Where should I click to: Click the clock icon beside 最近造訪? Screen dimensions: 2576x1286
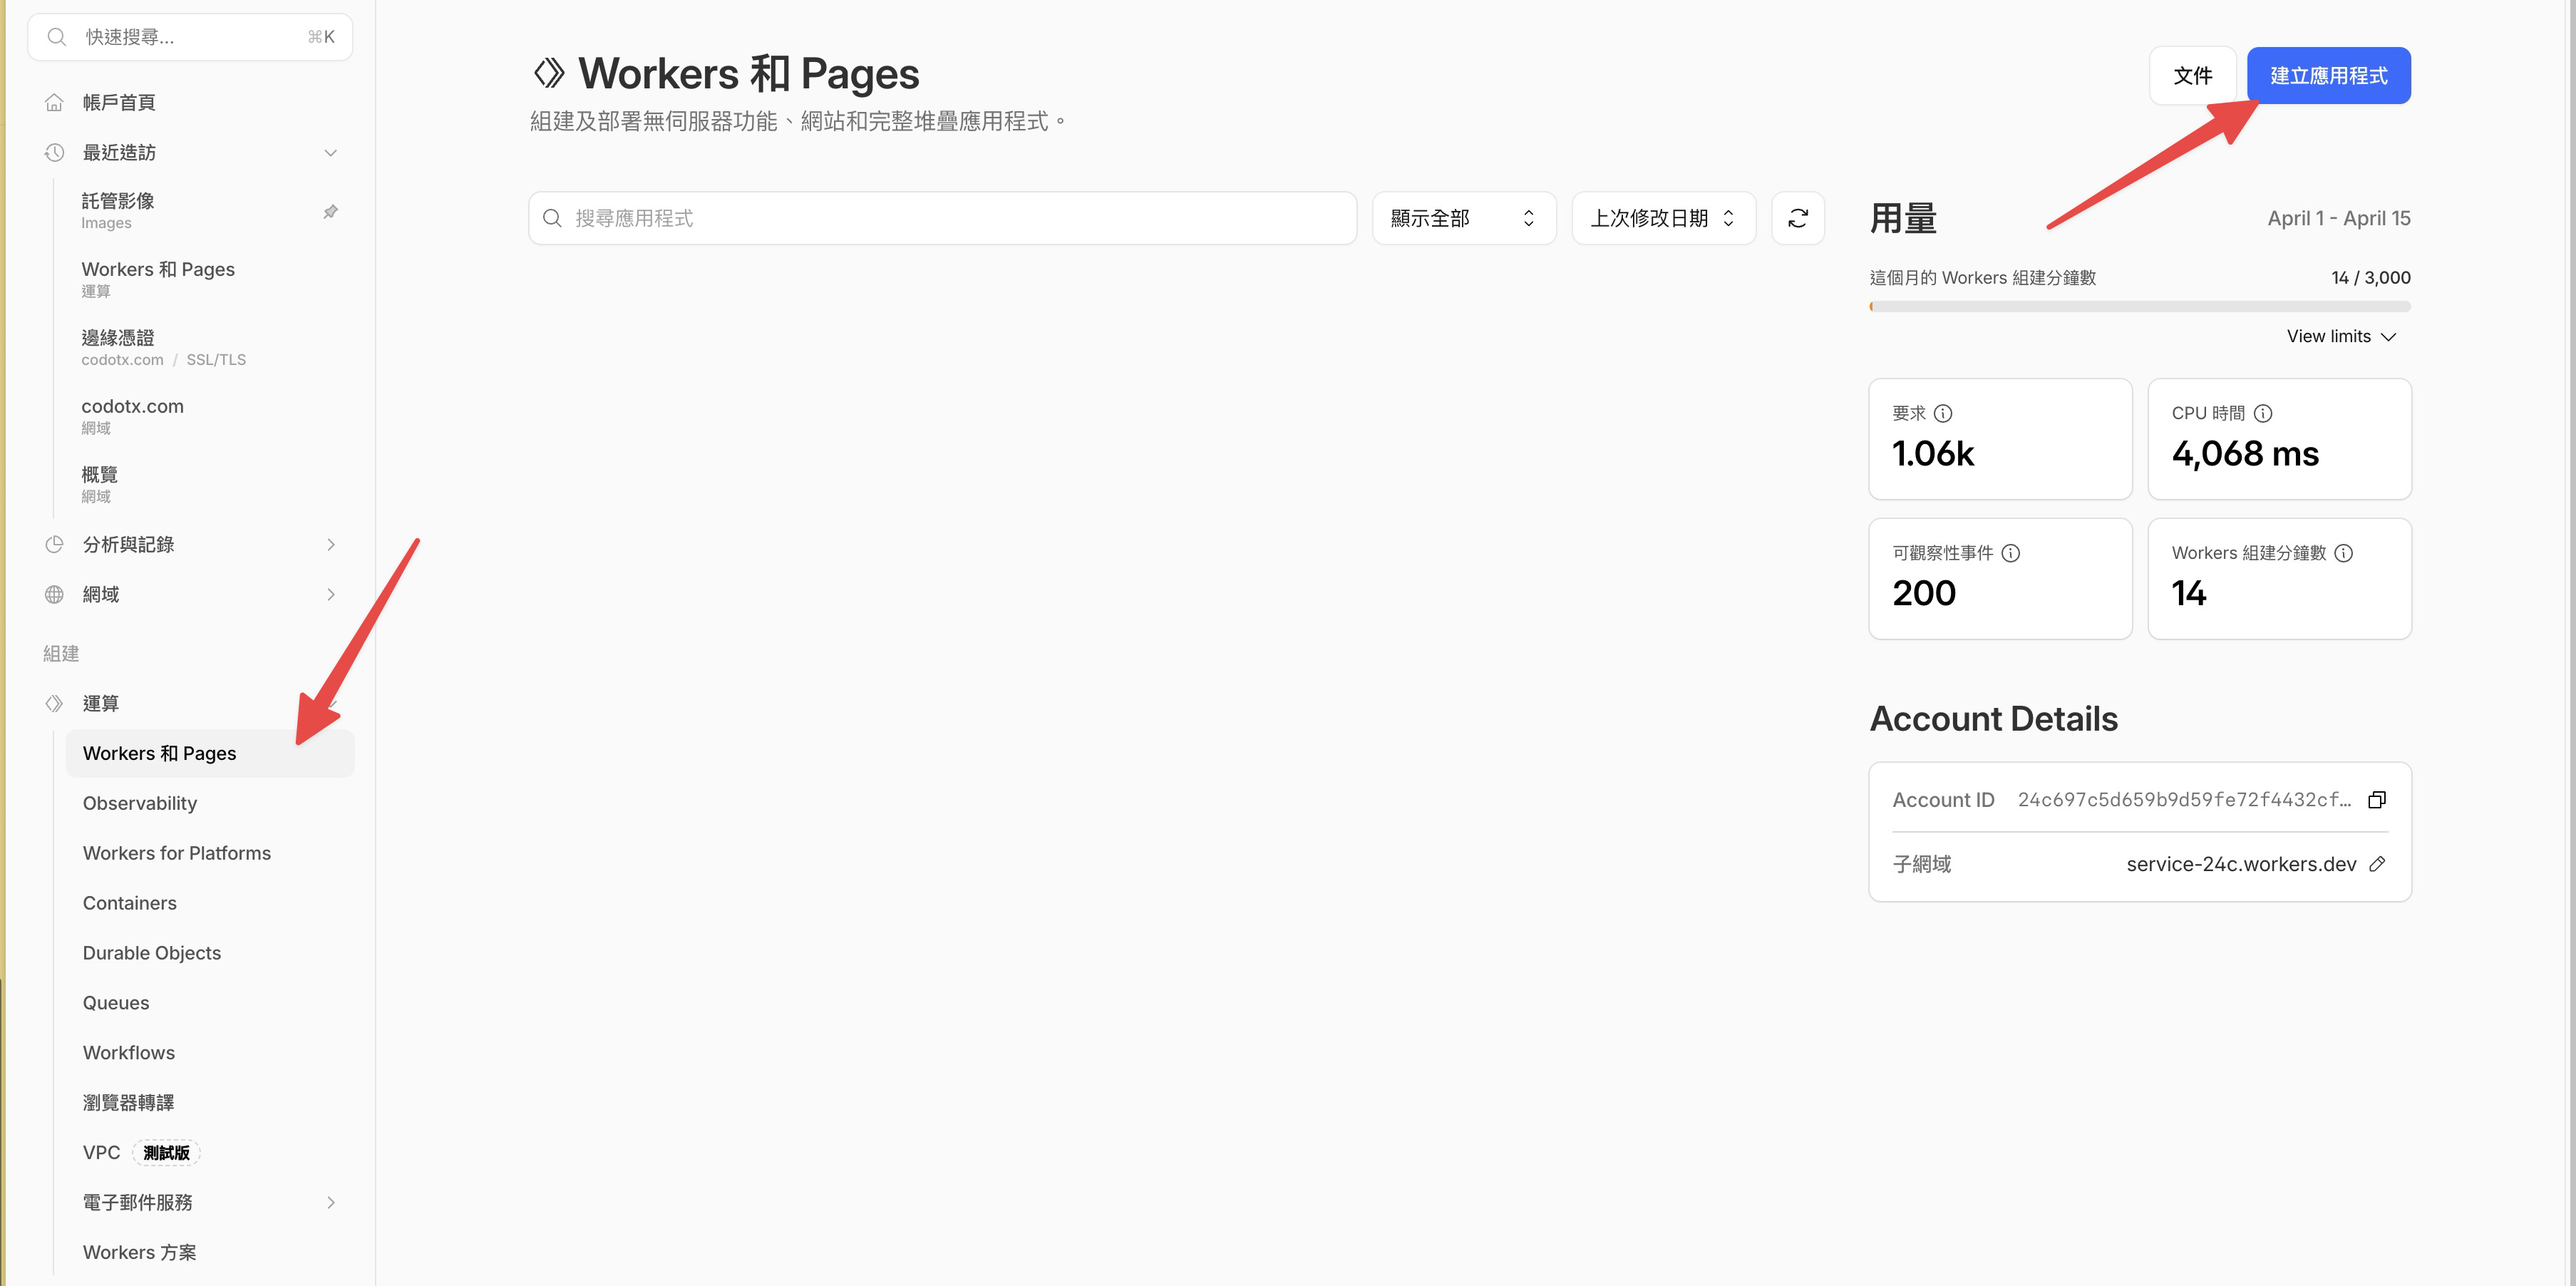(55, 152)
